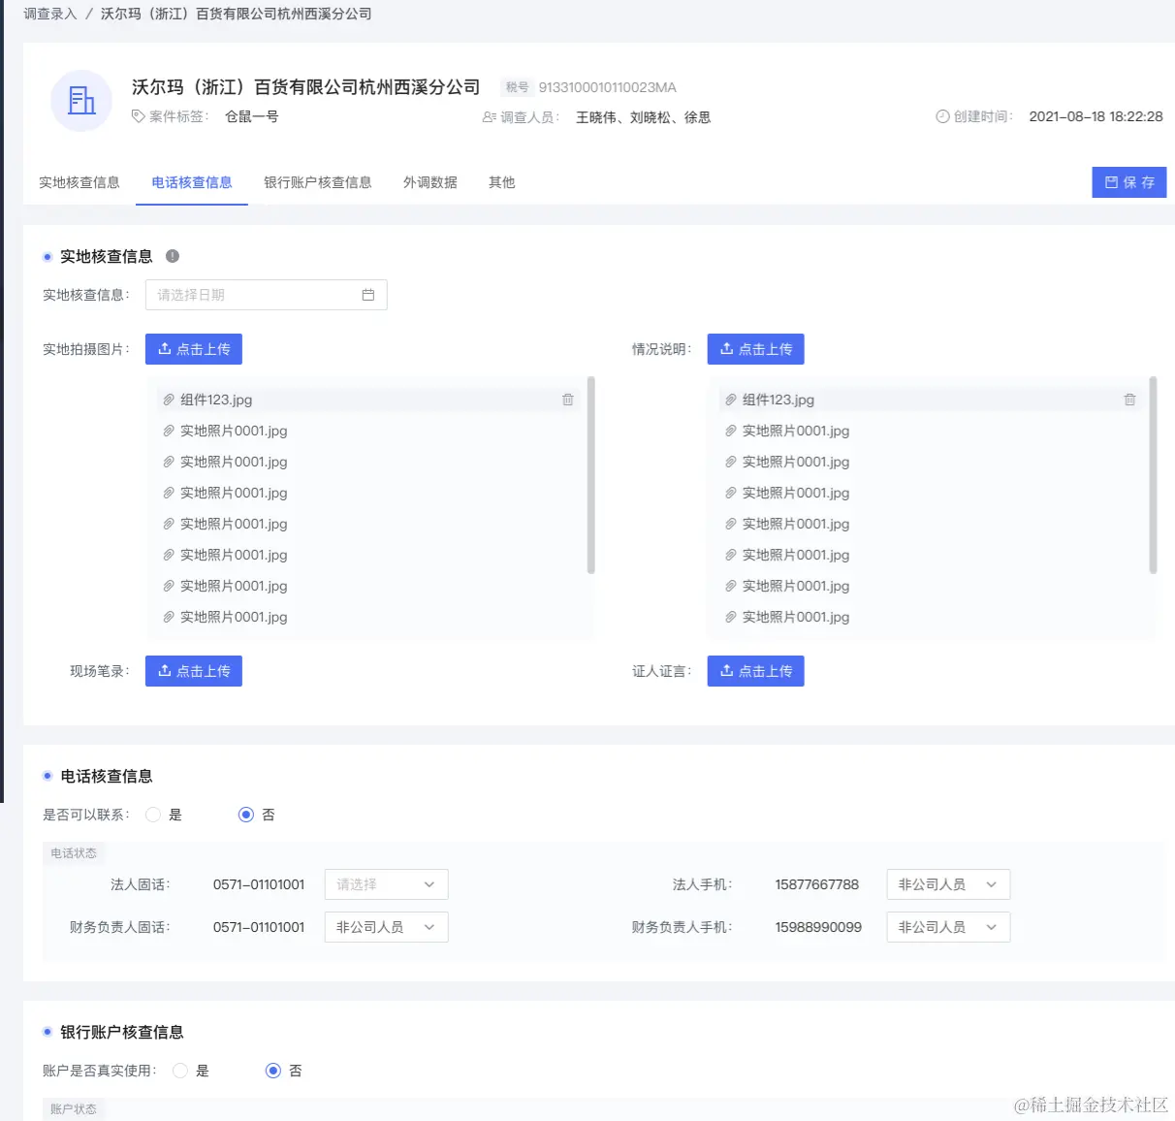Select 否 for 是否可以联系

(246, 815)
